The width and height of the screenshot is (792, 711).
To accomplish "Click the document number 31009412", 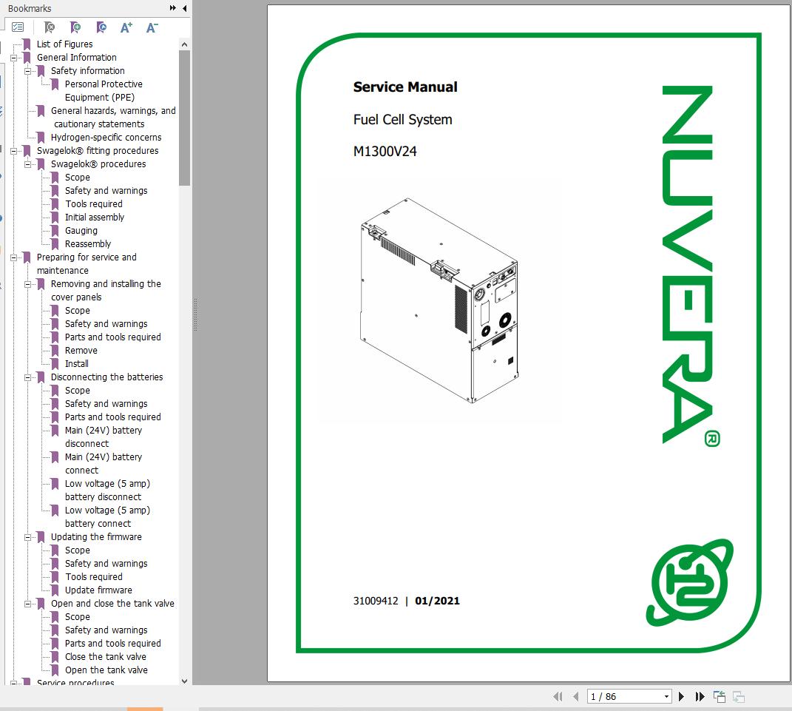I will [x=376, y=601].
